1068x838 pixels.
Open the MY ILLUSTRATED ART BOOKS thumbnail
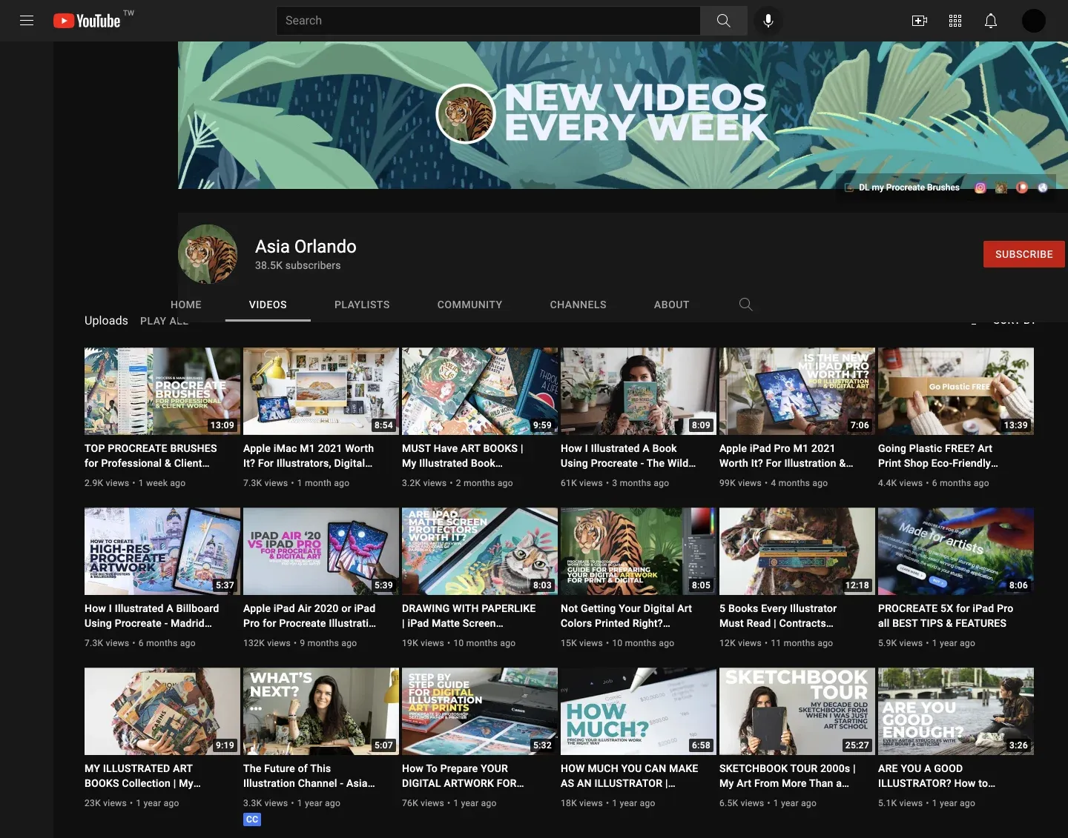tap(162, 711)
